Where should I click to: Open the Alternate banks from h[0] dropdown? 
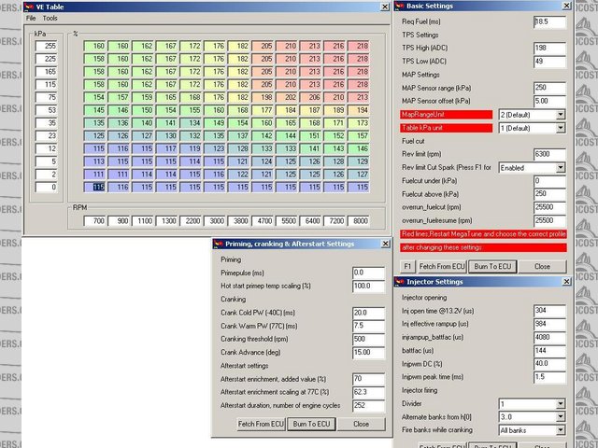tap(561, 416)
